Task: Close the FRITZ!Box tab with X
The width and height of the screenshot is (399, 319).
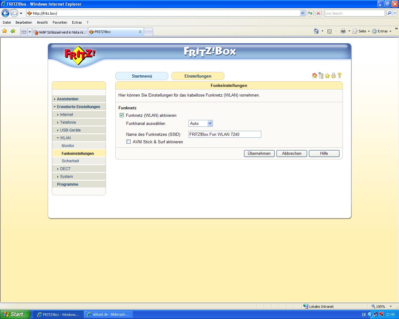Action: (x=140, y=32)
